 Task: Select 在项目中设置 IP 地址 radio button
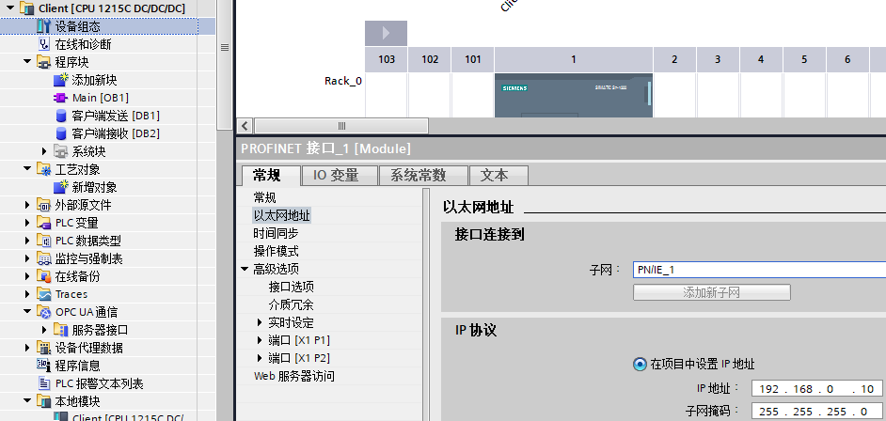(640, 365)
